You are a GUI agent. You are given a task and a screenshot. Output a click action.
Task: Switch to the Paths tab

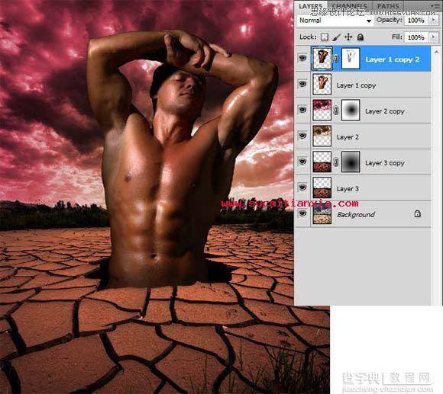click(388, 5)
